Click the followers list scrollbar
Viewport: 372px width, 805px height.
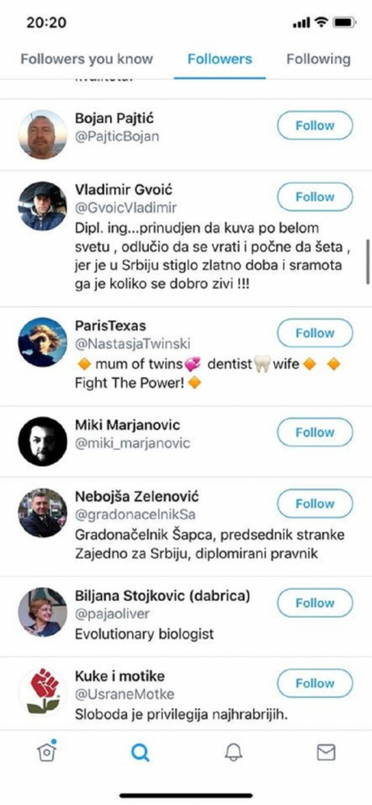(367, 262)
